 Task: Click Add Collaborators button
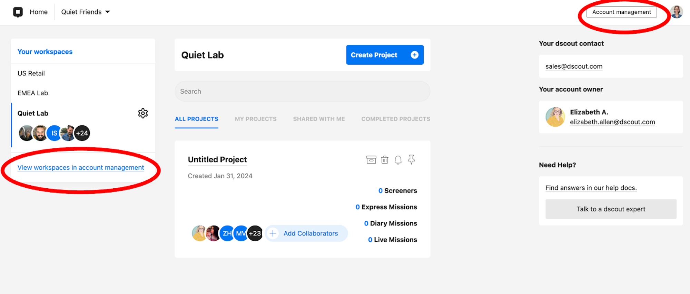click(x=306, y=233)
